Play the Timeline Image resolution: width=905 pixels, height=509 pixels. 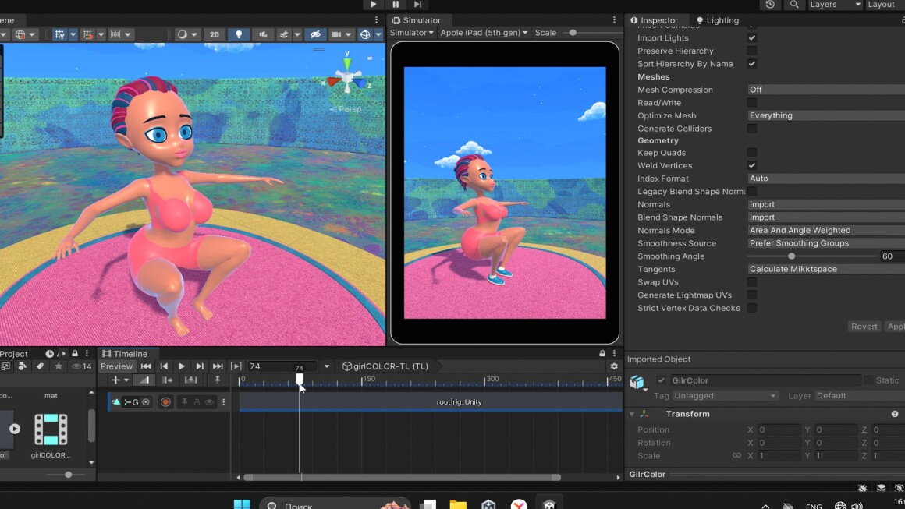(181, 366)
